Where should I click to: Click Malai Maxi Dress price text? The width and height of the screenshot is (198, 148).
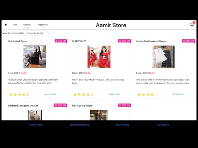(17, 73)
